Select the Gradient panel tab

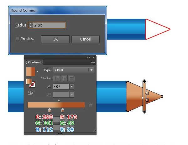[x=33, y=62]
